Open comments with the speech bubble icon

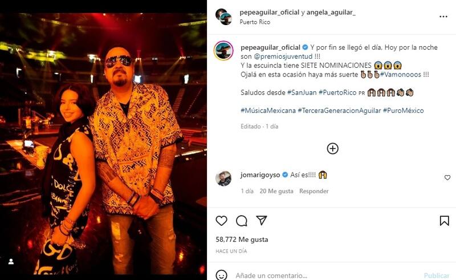pyautogui.click(x=241, y=221)
